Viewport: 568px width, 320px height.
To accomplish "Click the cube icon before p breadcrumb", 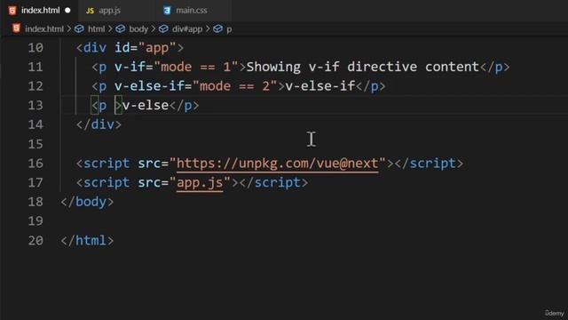I will coord(217,29).
